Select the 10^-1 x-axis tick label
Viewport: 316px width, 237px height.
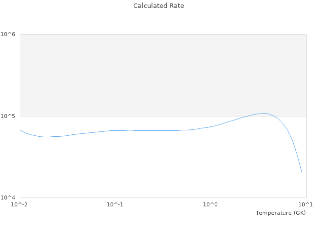tap(115, 204)
